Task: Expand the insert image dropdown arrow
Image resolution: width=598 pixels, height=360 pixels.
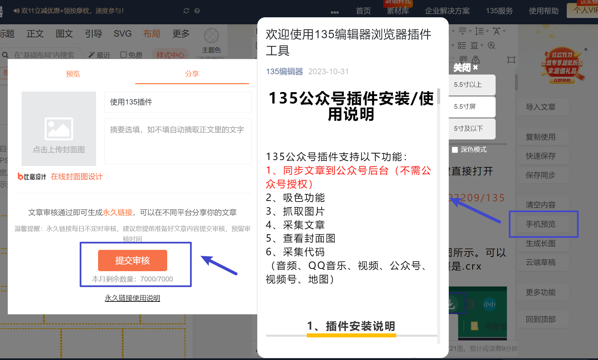Action: coord(482,46)
